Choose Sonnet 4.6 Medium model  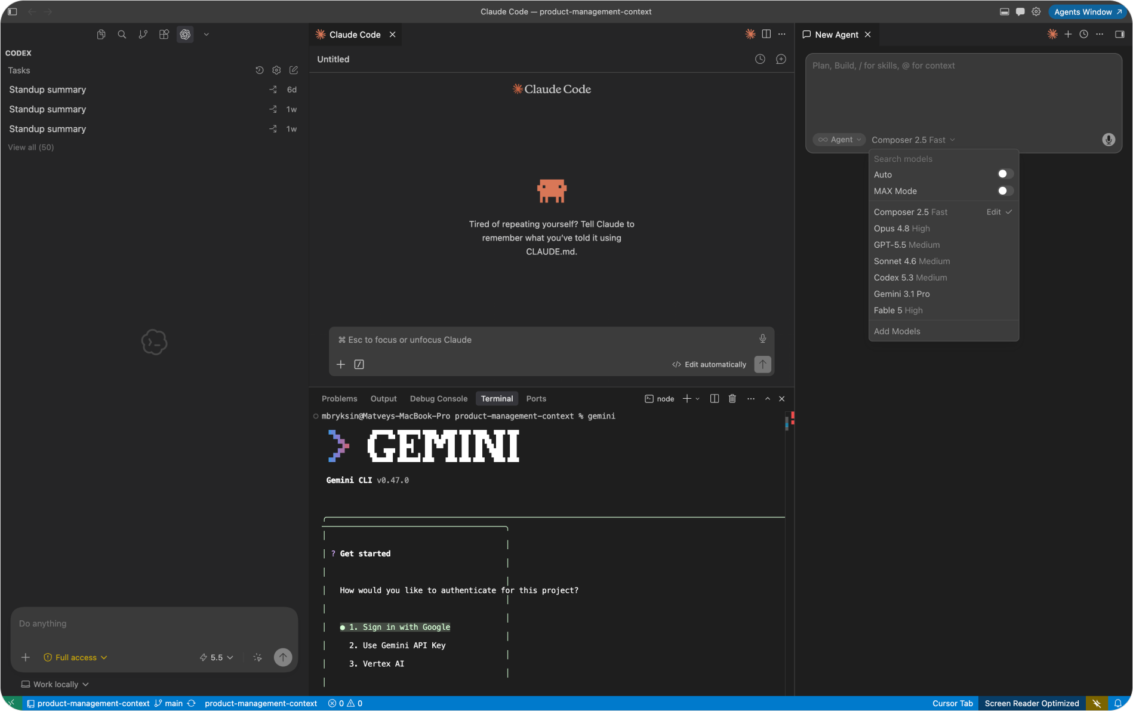click(943, 261)
